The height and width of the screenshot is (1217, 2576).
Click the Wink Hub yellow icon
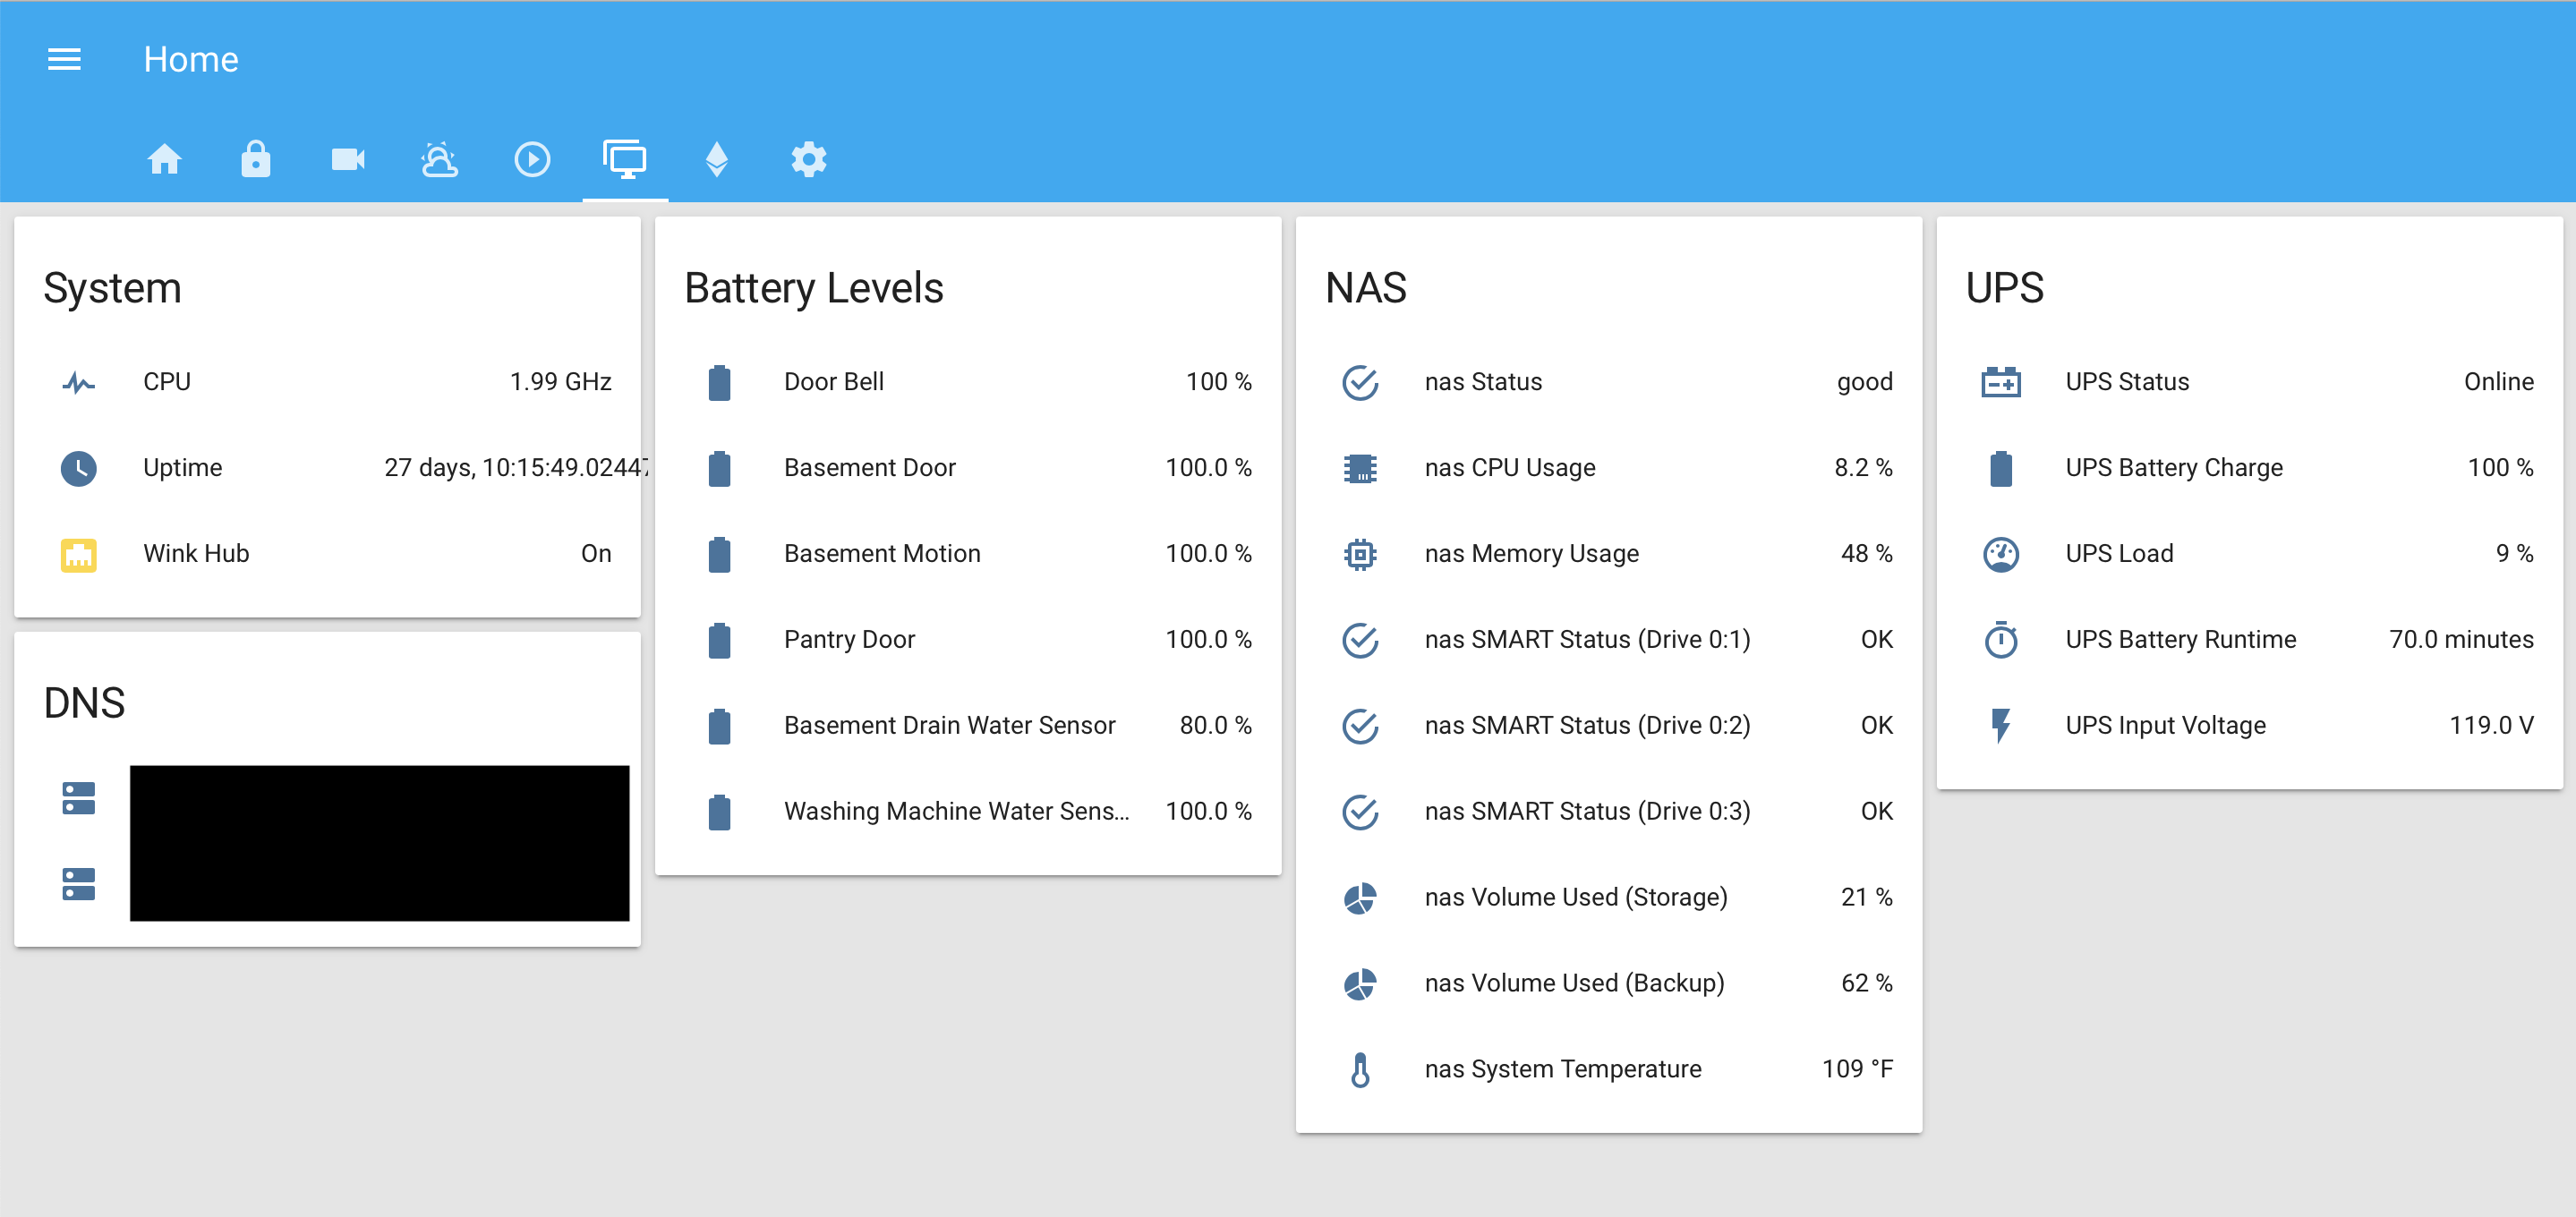pyautogui.click(x=79, y=554)
